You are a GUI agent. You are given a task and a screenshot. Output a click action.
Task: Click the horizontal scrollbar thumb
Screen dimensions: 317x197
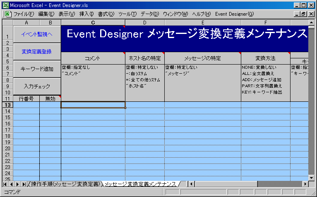tap(226, 184)
